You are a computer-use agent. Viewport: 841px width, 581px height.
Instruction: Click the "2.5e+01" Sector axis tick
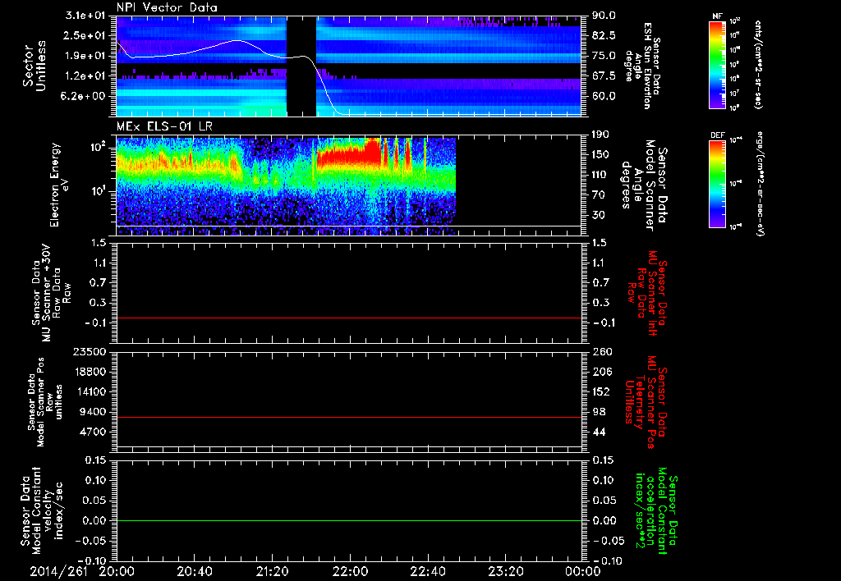click(x=85, y=36)
